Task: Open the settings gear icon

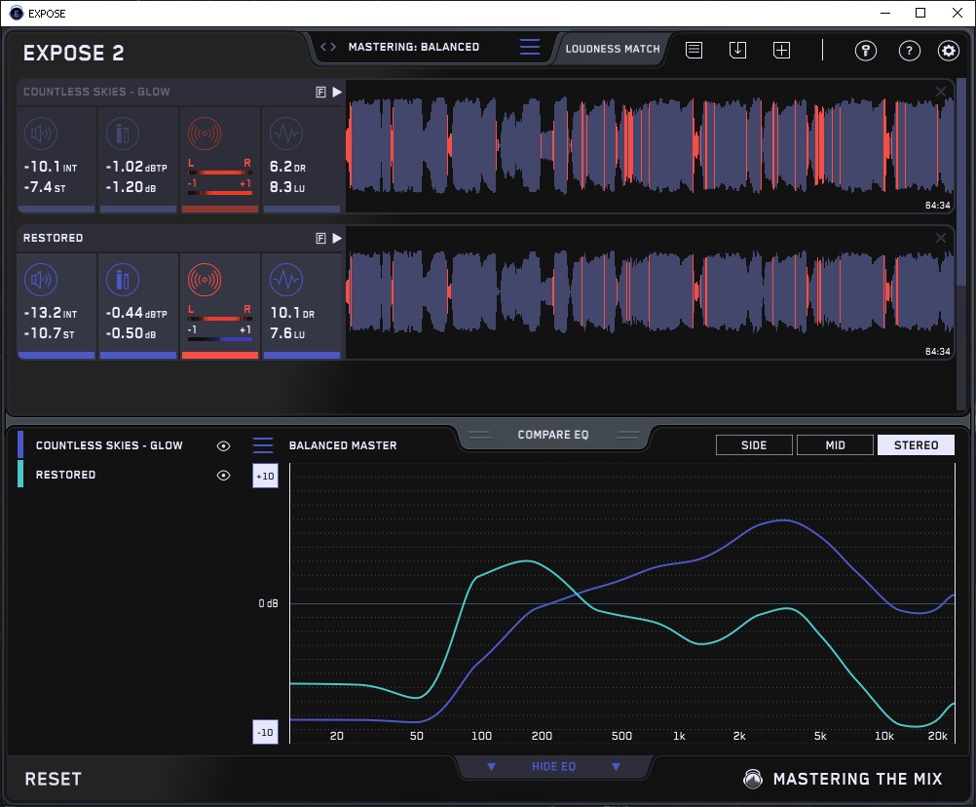Action: (x=948, y=51)
